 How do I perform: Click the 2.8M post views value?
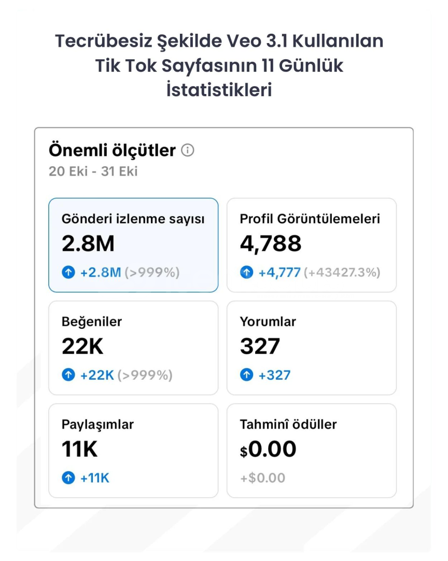[88, 244]
